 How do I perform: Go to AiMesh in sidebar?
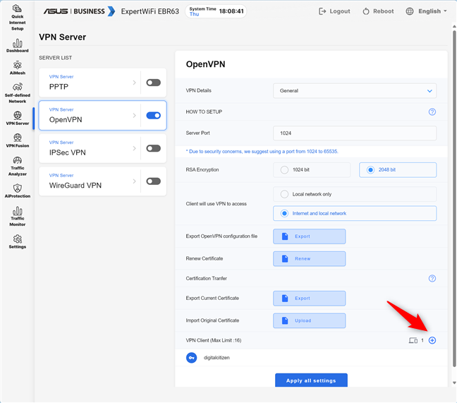coord(18,68)
